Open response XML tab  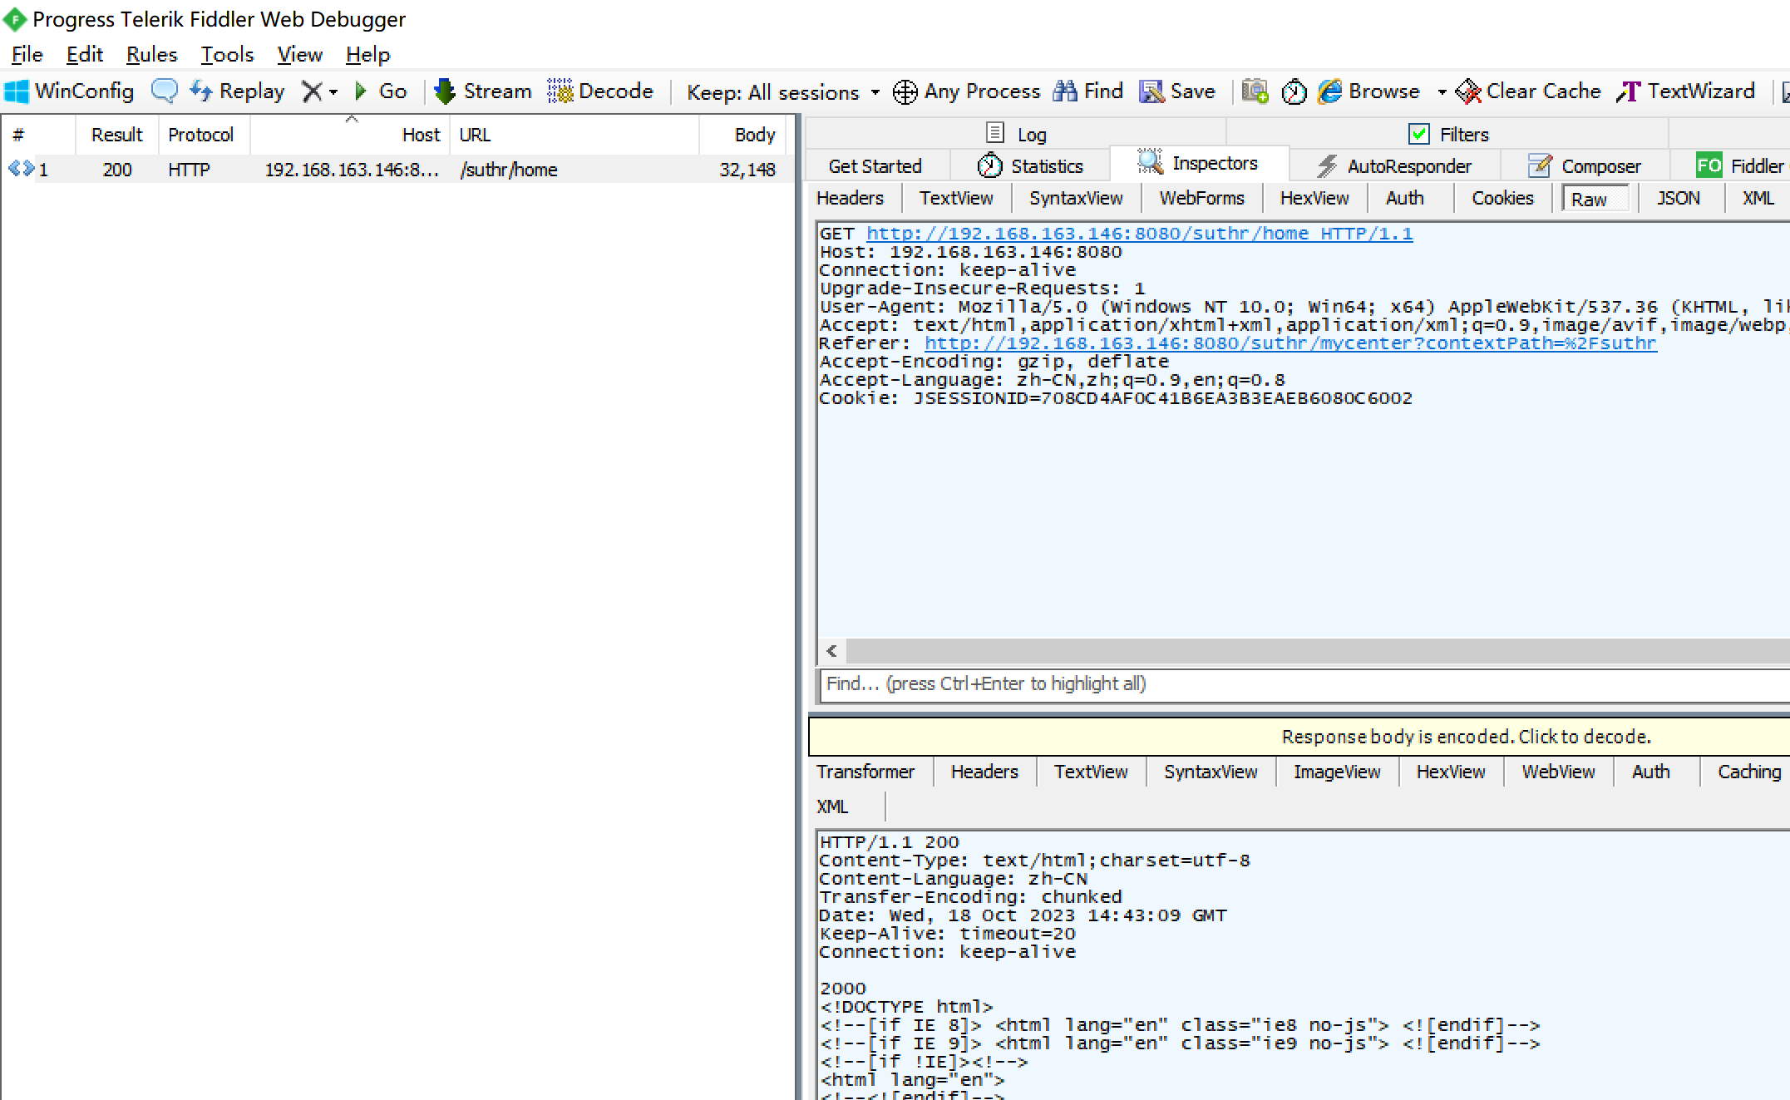(x=832, y=807)
